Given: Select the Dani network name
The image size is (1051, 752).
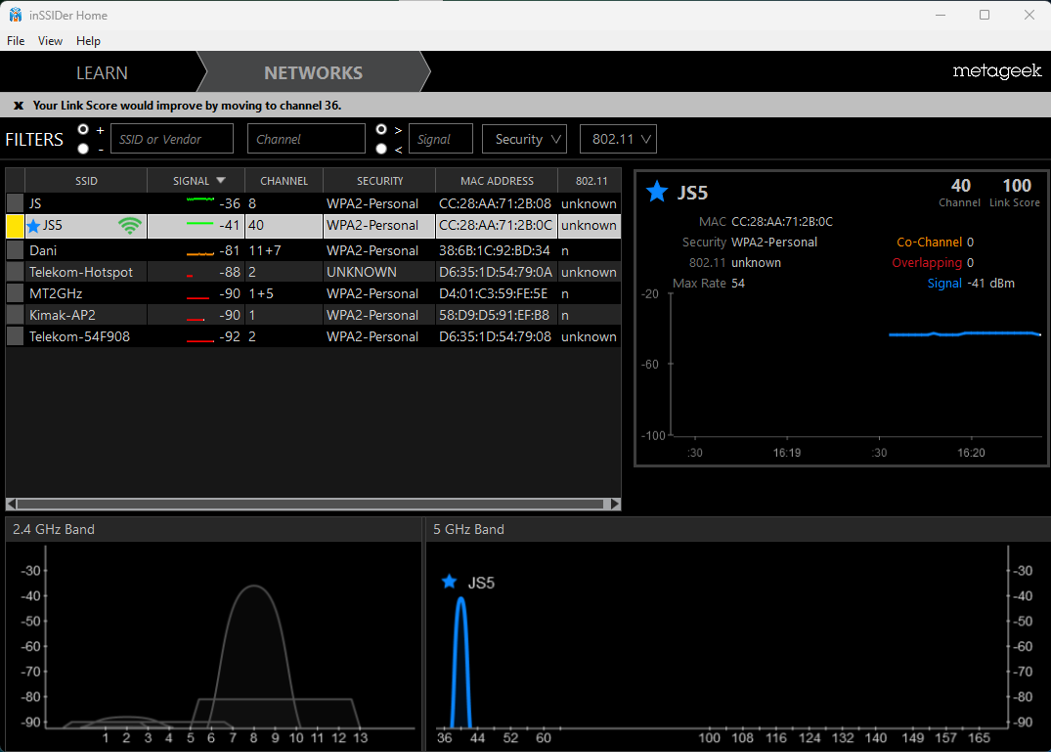Looking at the screenshot, I should (43, 250).
